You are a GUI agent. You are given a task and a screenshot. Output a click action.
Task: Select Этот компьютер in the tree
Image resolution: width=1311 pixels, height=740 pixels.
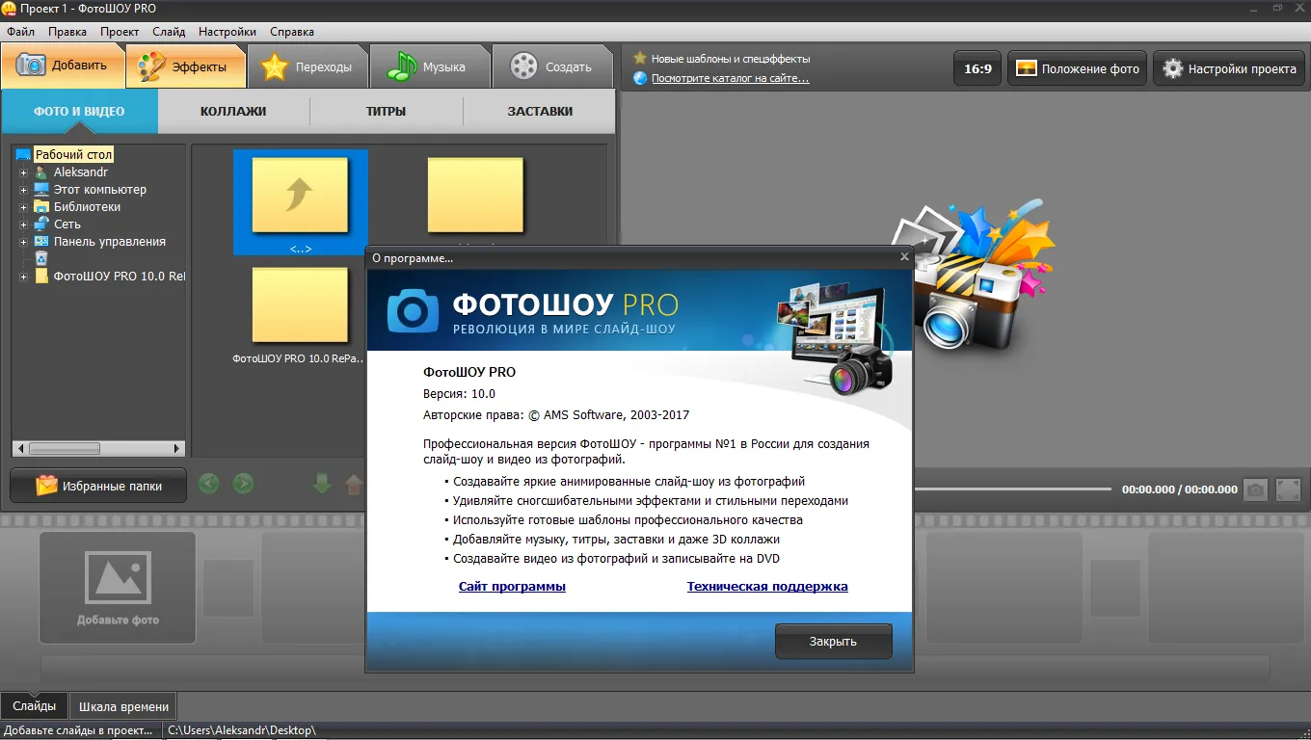[100, 190]
